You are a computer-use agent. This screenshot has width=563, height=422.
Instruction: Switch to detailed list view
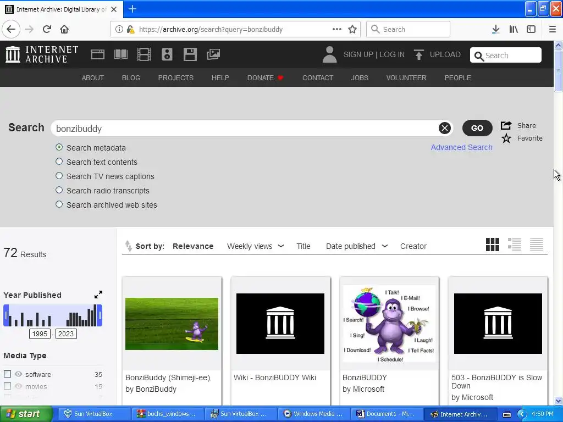(515, 245)
